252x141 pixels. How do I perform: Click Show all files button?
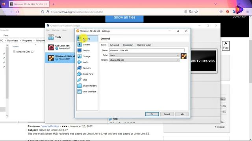point(124,18)
